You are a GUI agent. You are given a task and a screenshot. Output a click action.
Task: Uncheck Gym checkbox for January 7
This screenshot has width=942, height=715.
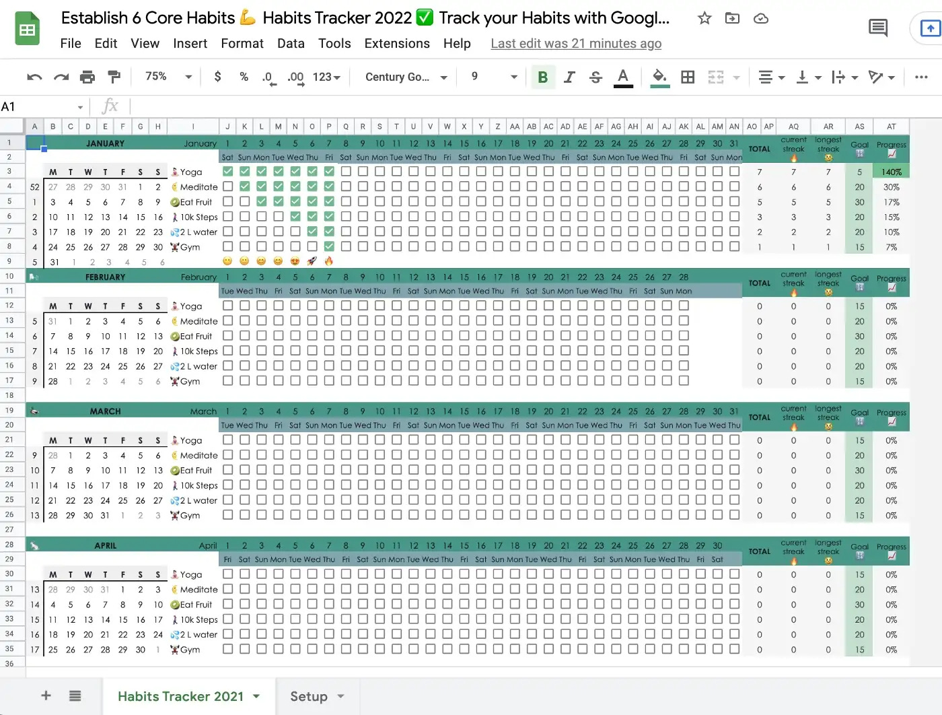pos(329,246)
